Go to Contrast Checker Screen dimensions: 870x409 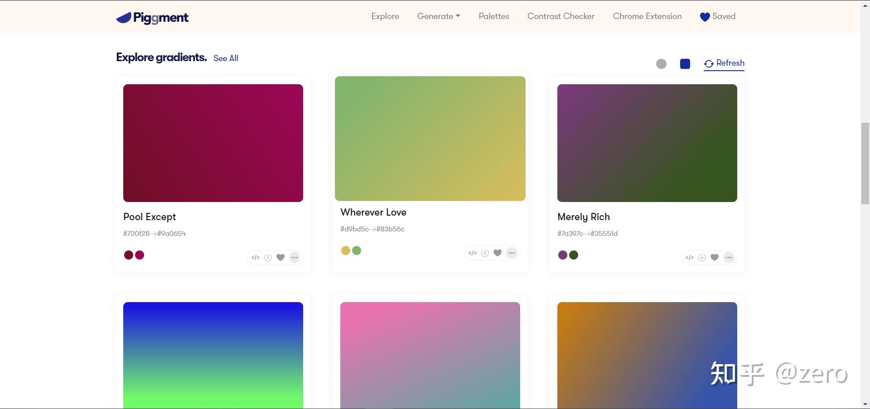(561, 16)
